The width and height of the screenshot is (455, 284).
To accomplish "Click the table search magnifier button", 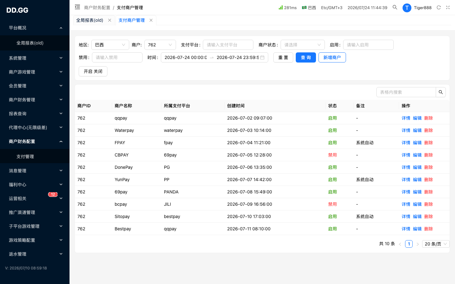I will 441,92.
